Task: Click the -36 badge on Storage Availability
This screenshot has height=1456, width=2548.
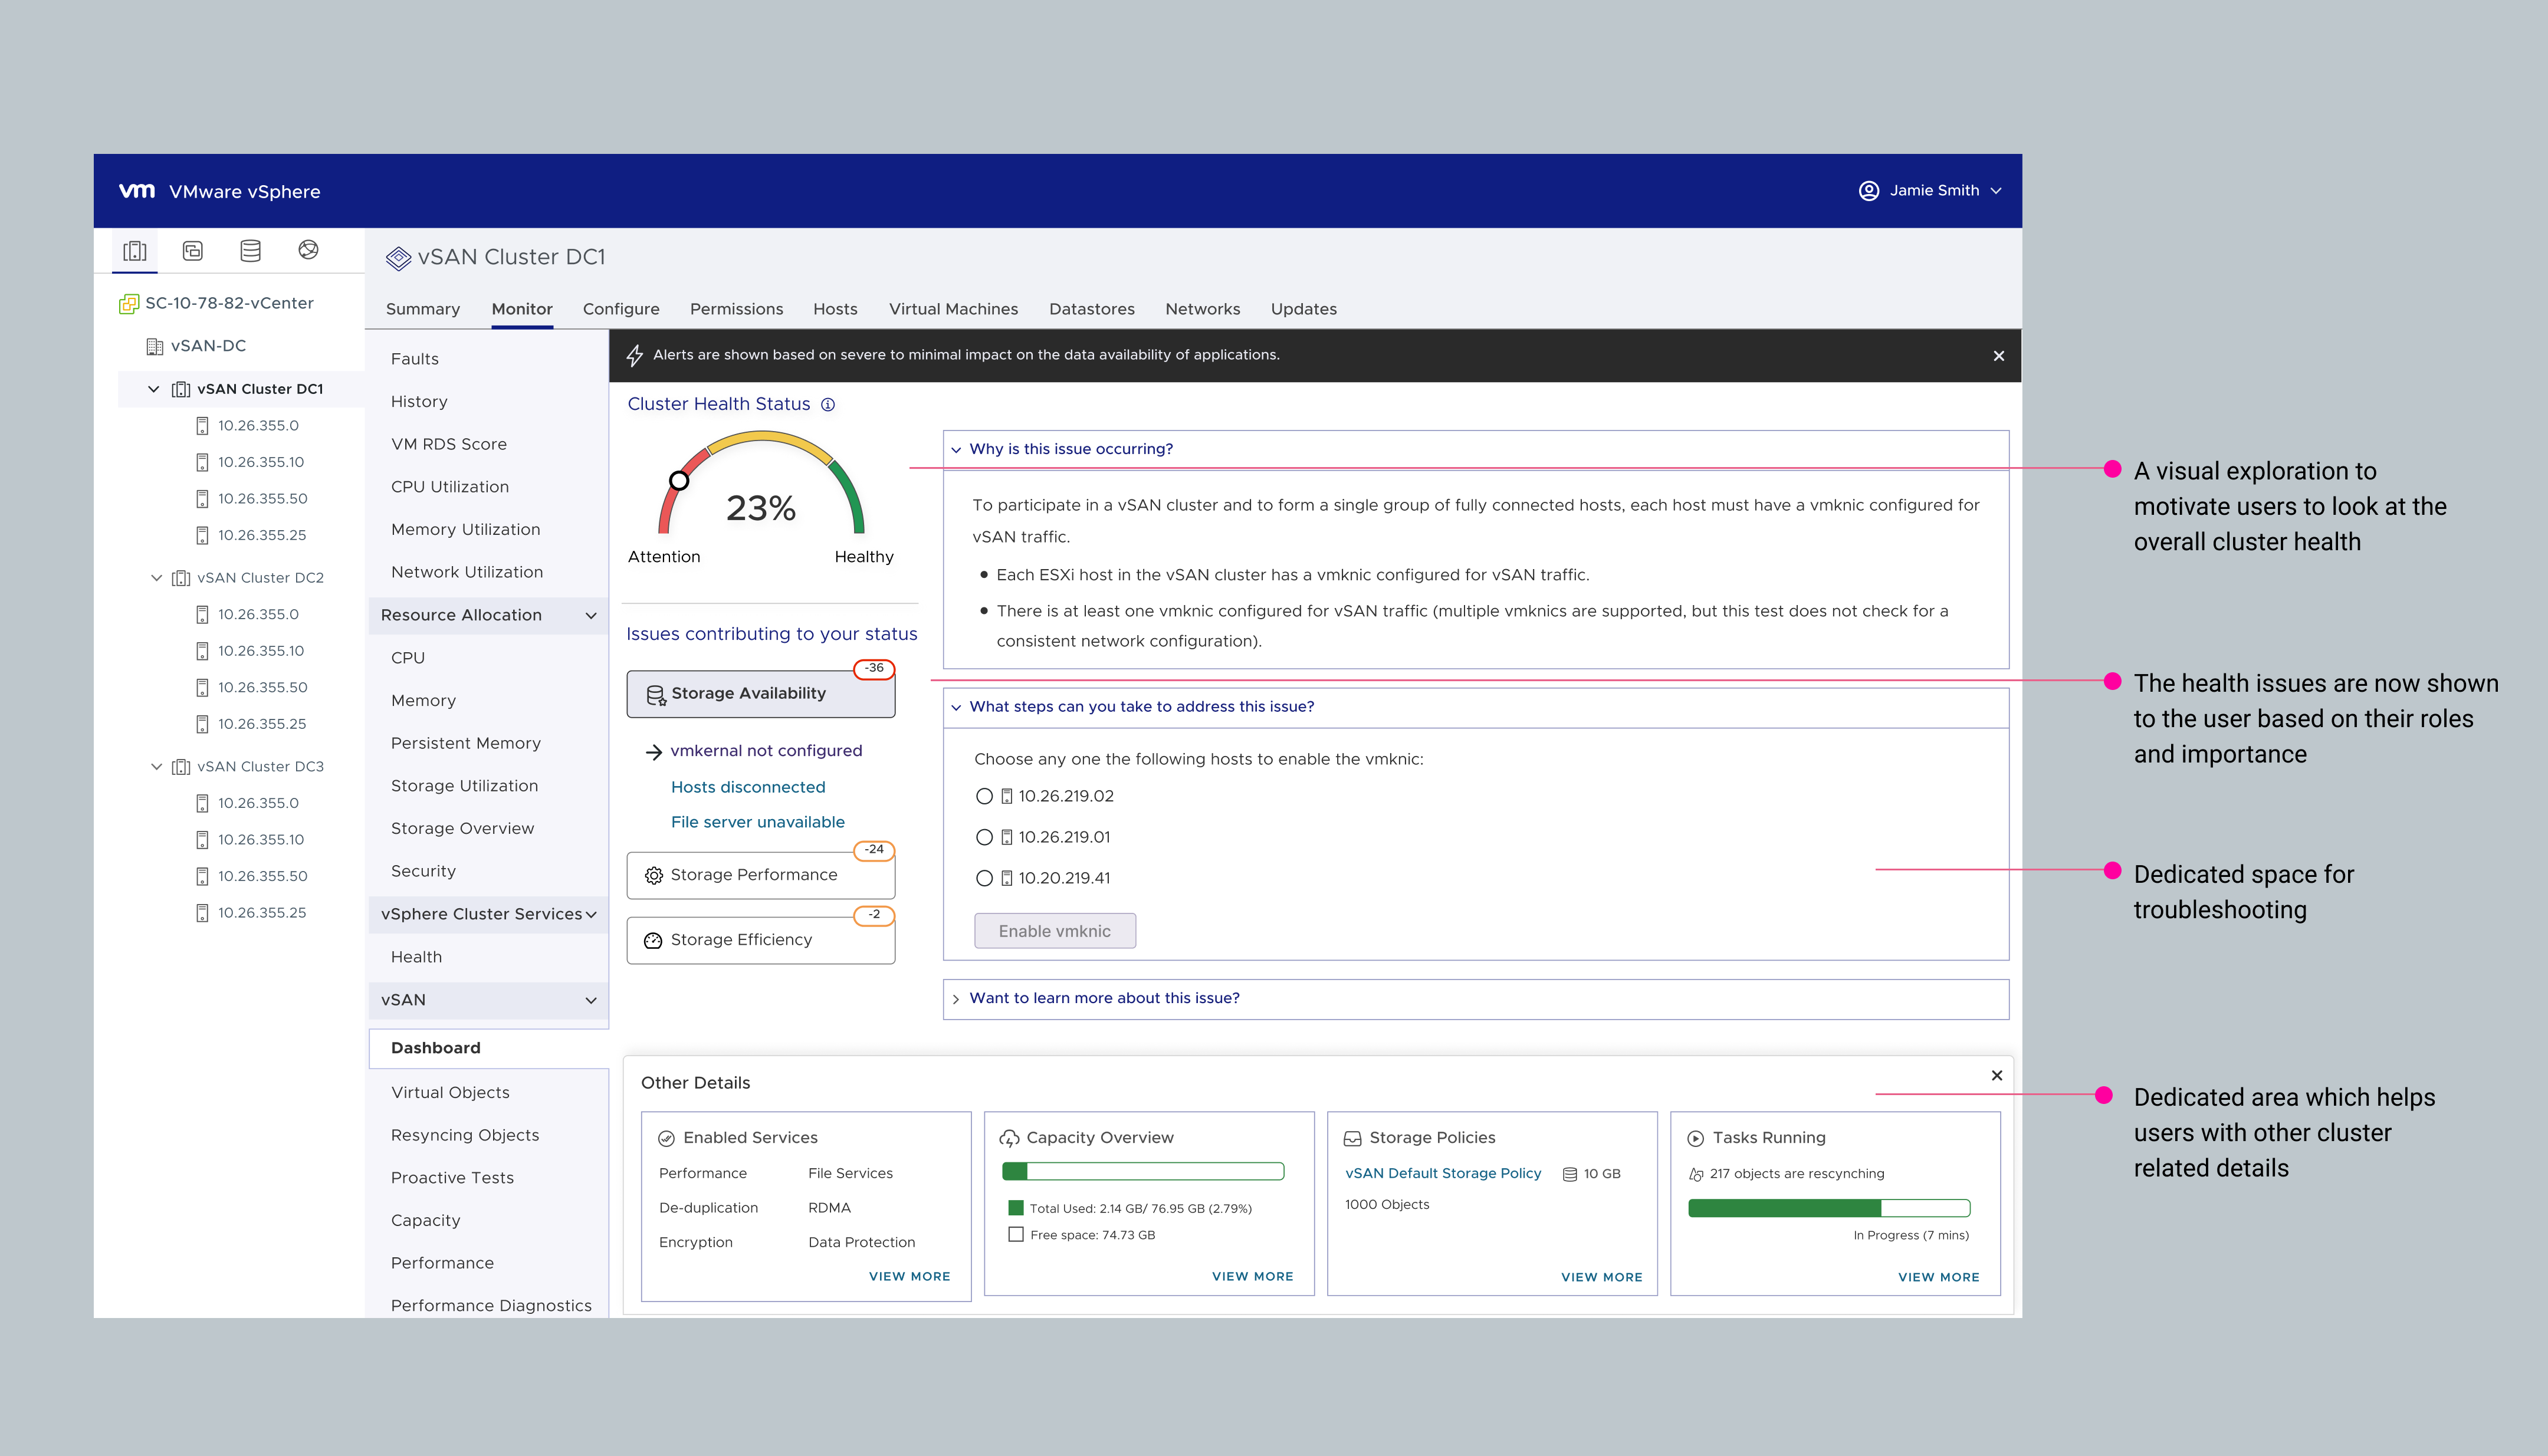Action: [874, 669]
